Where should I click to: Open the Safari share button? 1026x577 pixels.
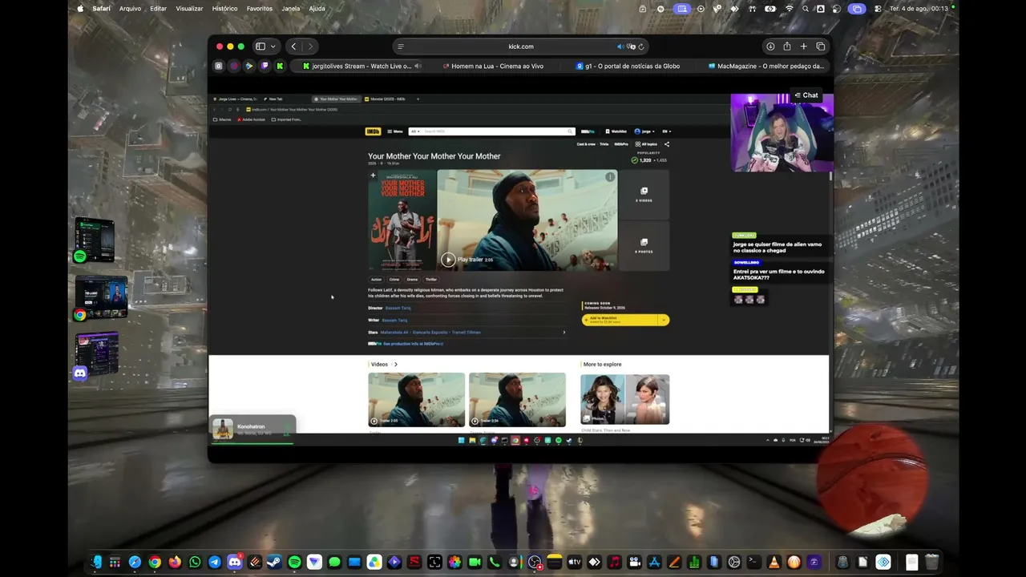pos(787,46)
